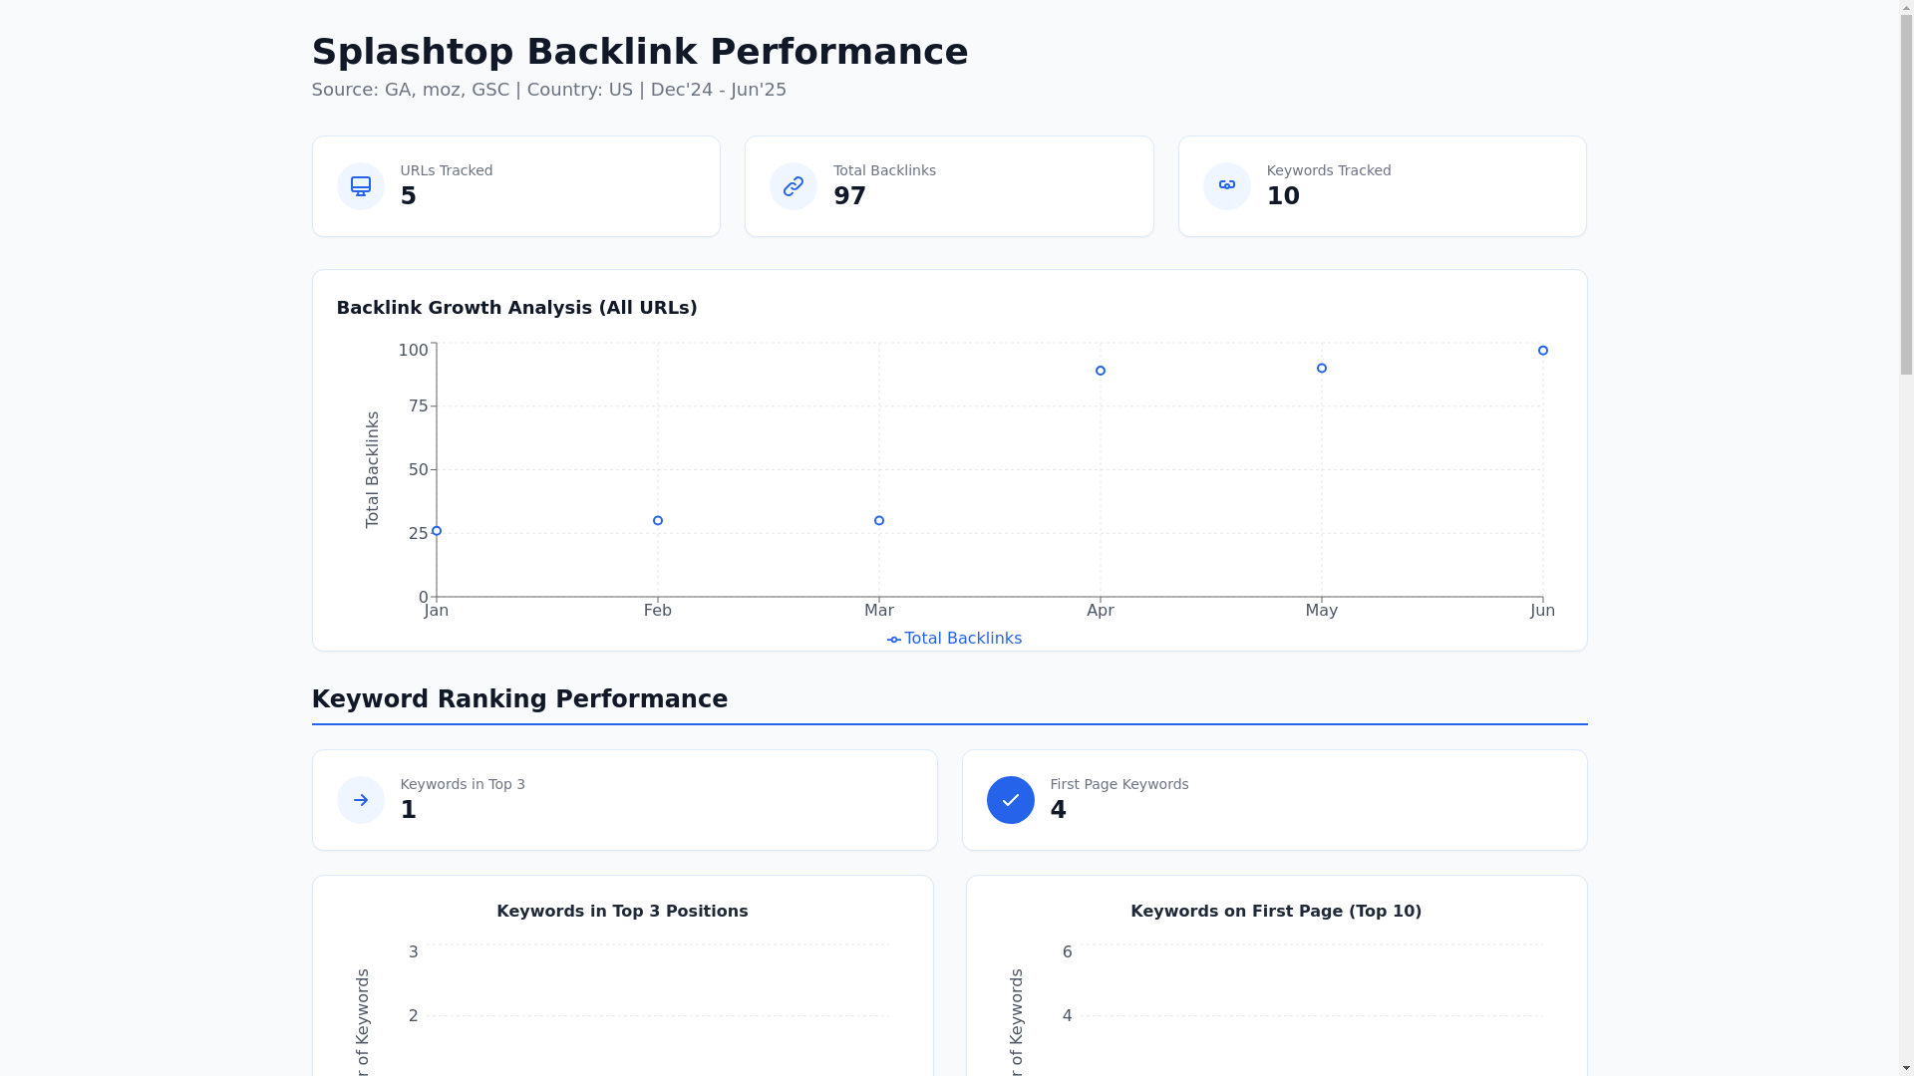Select the Jan data point on backlink chart
The image size is (1914, 1076).
(x=437, y=531)
